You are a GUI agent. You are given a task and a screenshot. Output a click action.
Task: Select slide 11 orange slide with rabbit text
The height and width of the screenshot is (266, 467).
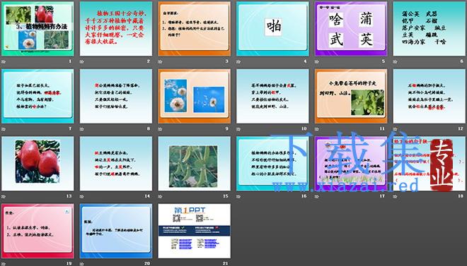351,96
